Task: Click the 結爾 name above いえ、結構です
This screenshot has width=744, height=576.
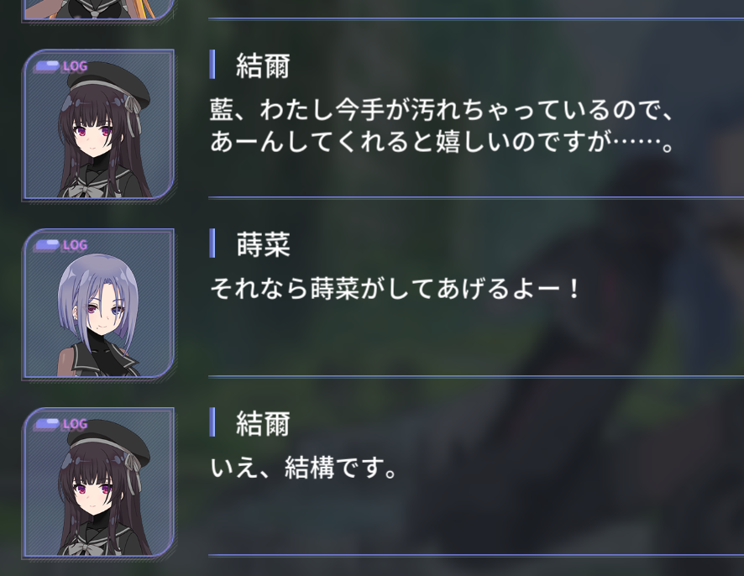Action: click(x=264, y=424)
